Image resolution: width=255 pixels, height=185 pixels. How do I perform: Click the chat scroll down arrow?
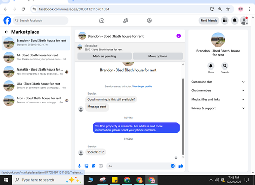[183, 157]
